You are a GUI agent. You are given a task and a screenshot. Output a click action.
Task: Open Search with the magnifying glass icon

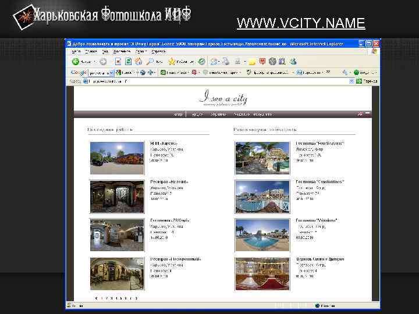[x=150, y=62]
